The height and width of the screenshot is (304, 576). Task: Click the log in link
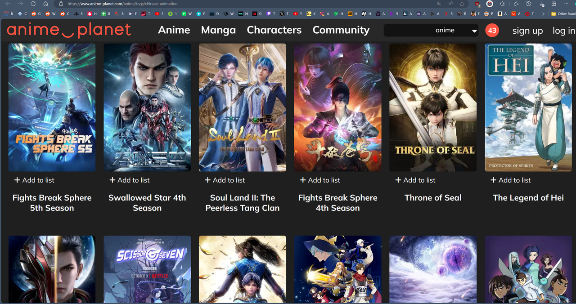tap(564, 31)
